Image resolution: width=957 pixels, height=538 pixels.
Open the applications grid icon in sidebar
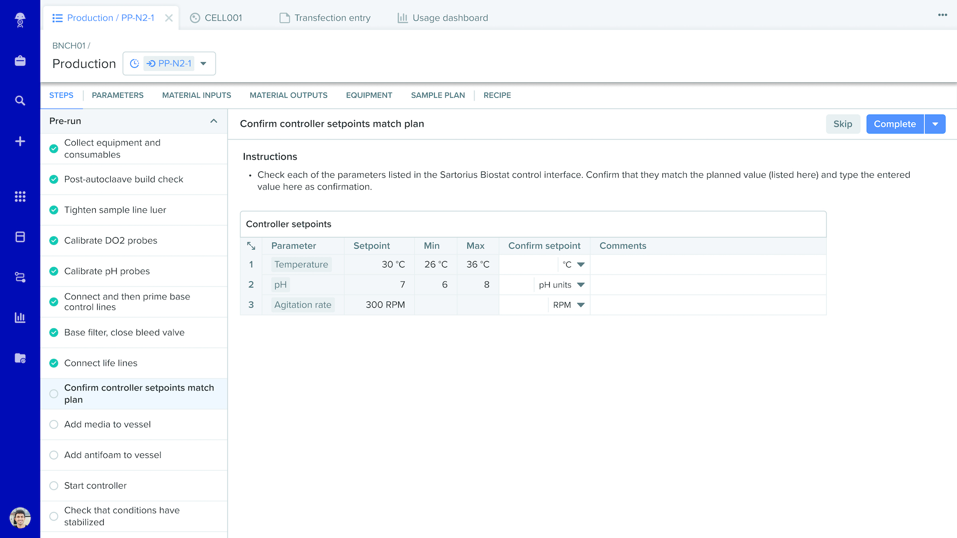coord(20,196)
